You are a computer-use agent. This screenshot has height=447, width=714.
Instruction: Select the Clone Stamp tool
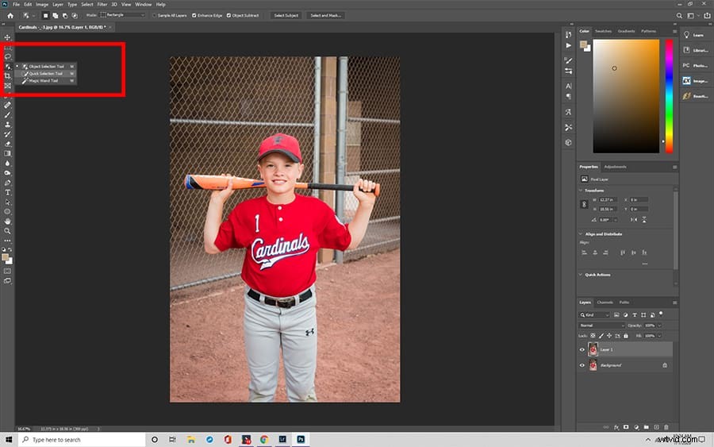pyautogui.click(x=7, y=125)
